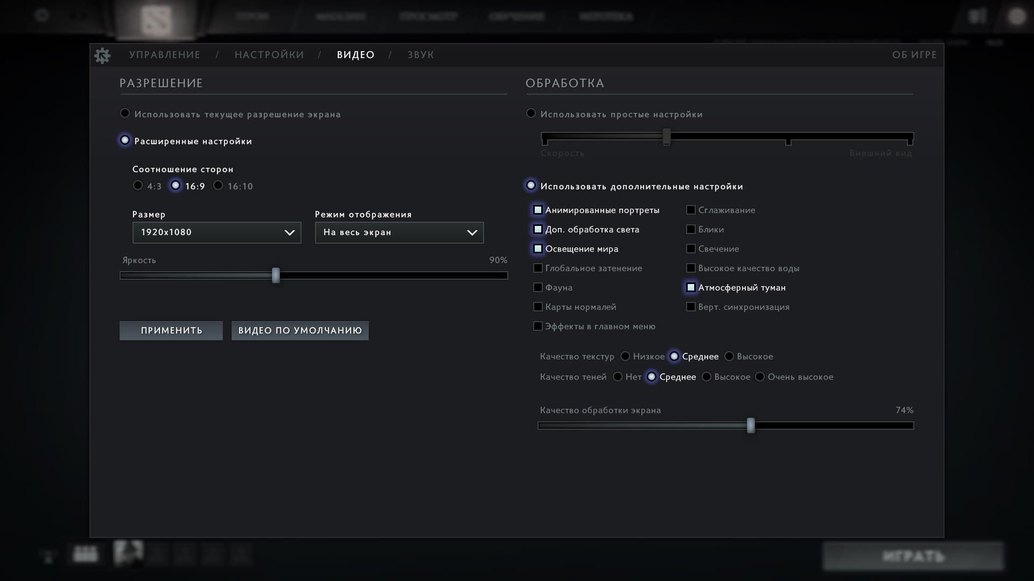
Task: Switch to the ЗВУК tab
Action: (420, 55)
